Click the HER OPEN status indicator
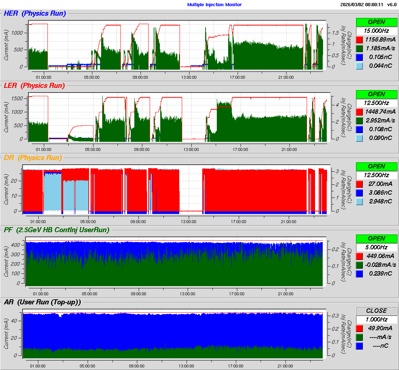Screen dimensions: 399x370 click(x=376, y=22)
